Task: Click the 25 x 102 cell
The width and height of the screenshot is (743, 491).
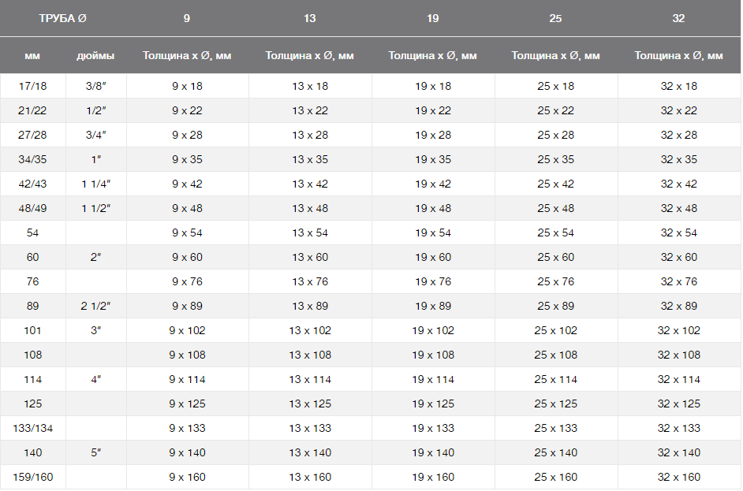Action: point(555,330)
